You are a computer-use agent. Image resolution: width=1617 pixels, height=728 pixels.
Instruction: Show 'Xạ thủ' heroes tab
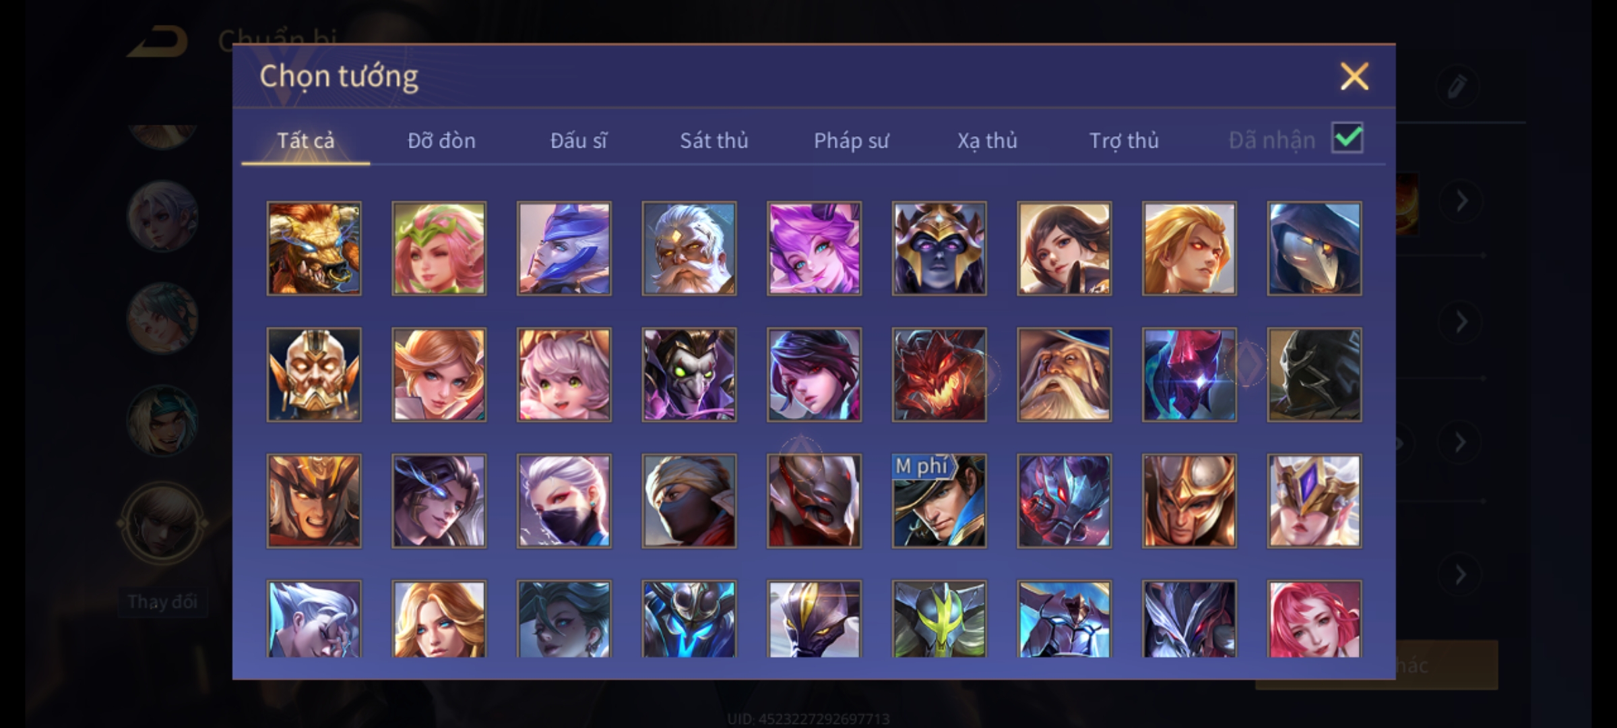(x=987, y=140)
